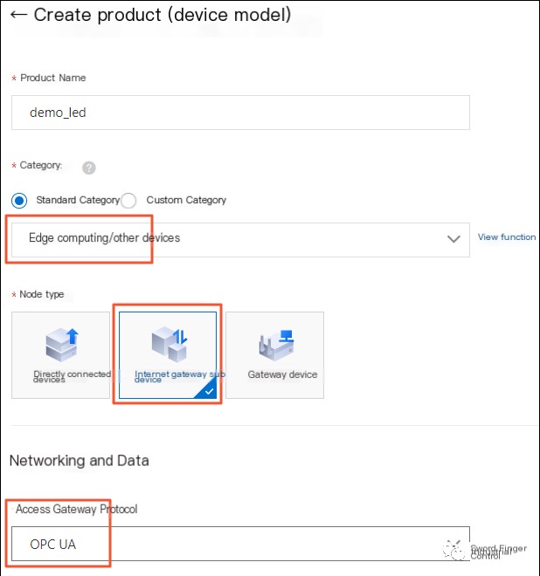Open the Edge computing/other devices dropdown
Viewport: 540px width, 576px height.
point(240,239)
